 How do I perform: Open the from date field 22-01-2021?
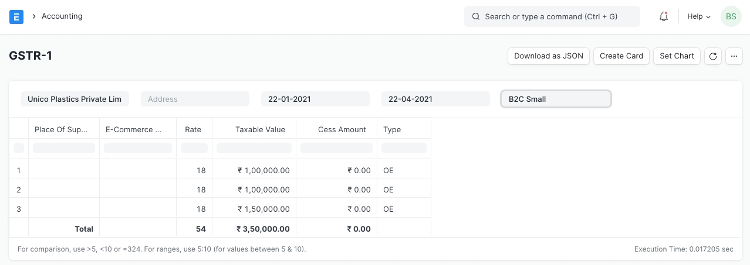coord(315,99)
